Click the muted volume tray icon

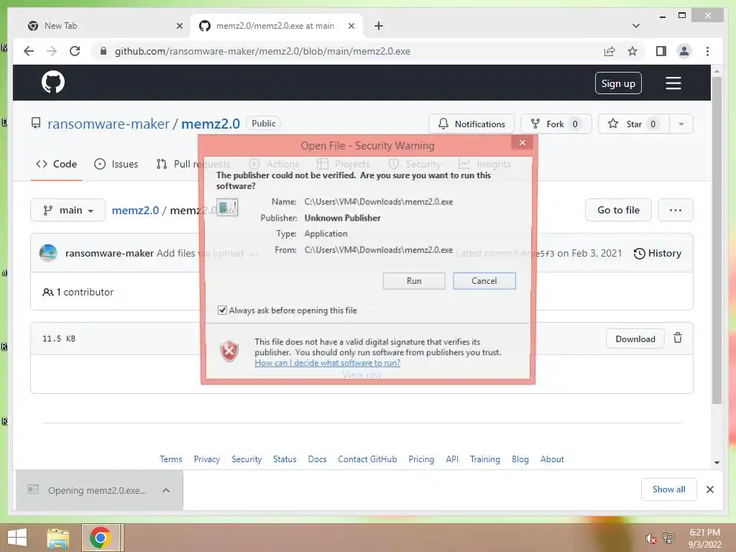pyautogui.click(x=650, y=538)
